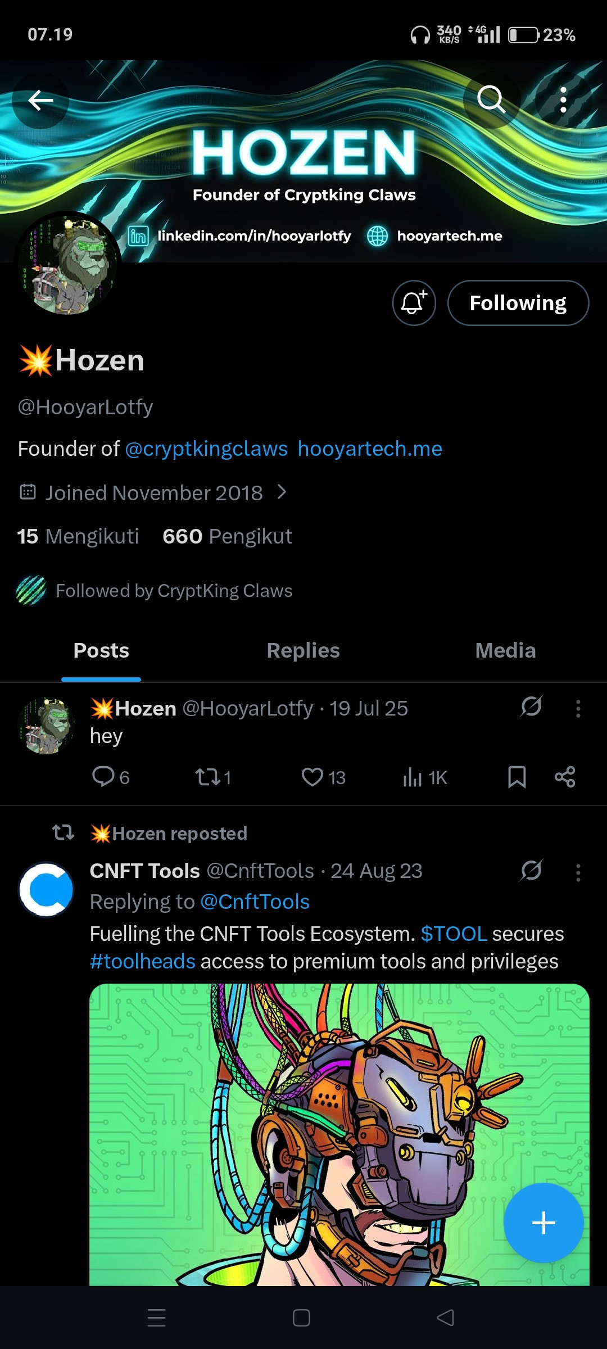Like the 'hey' post
The height and width of the screenshot is (1349, 607).
tap(323, 777)
